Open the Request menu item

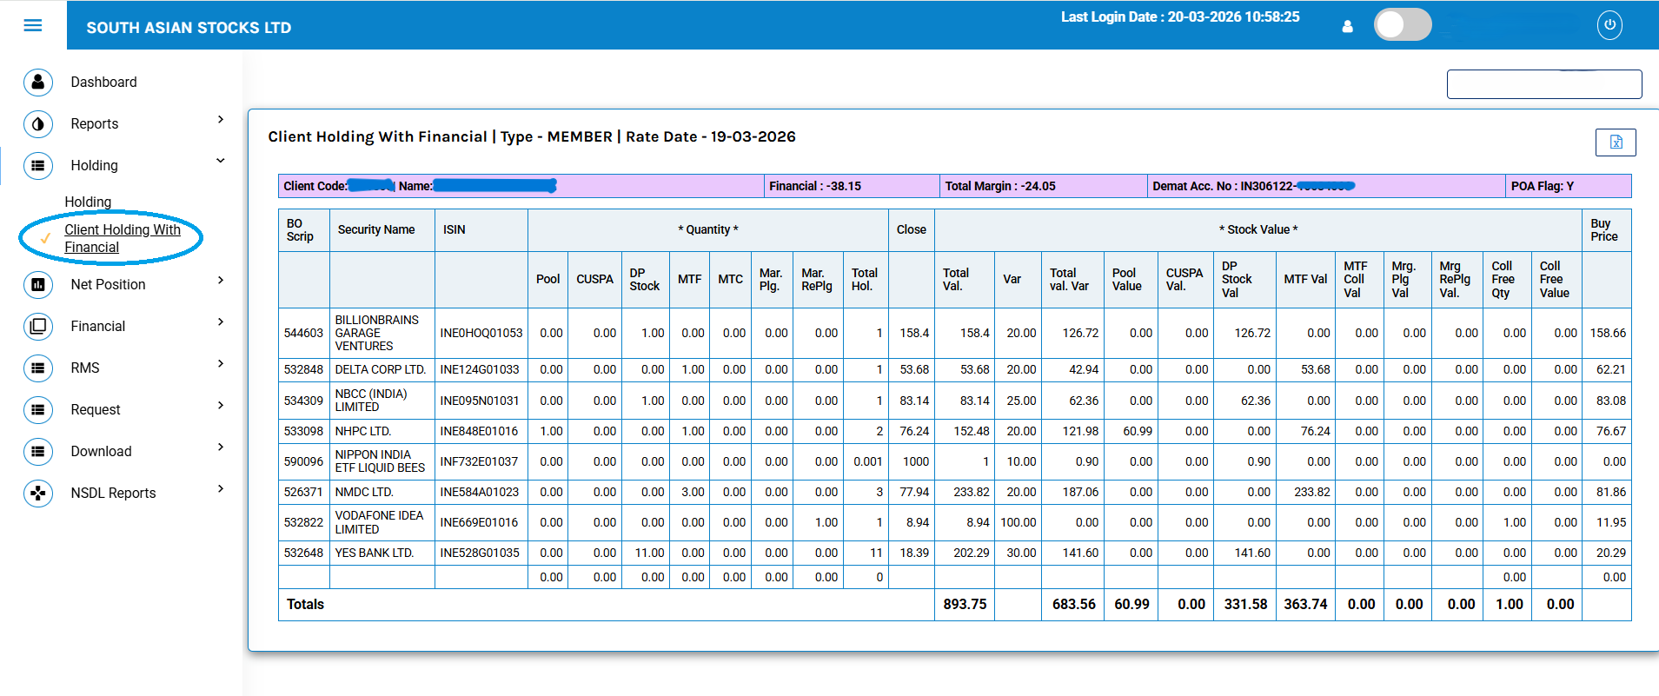[x=96, y=409]
